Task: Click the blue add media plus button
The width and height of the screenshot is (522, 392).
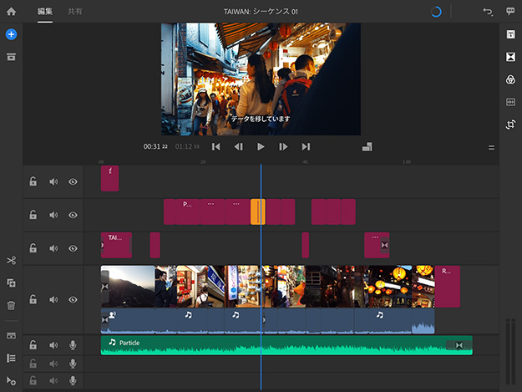Action: (11, 34)
